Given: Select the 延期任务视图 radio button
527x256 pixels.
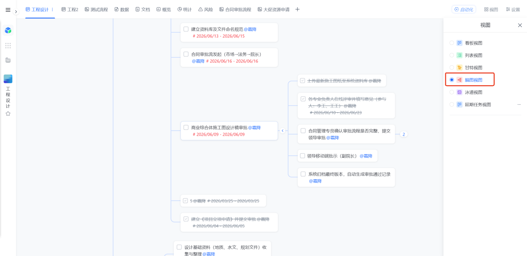Looking at the screenshot, I should 452,105.
